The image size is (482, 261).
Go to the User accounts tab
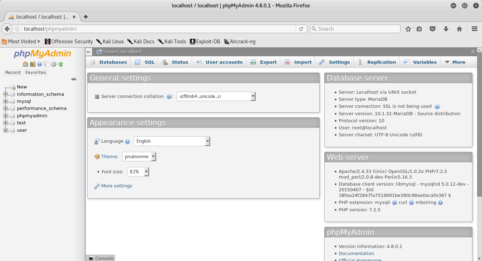pos(219,62)
